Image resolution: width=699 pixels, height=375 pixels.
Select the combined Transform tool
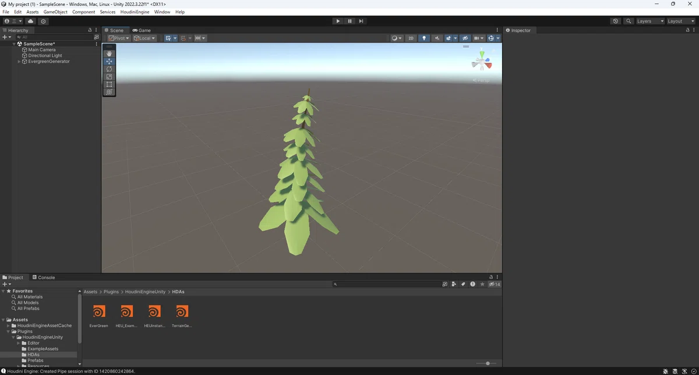coord(109,92)
